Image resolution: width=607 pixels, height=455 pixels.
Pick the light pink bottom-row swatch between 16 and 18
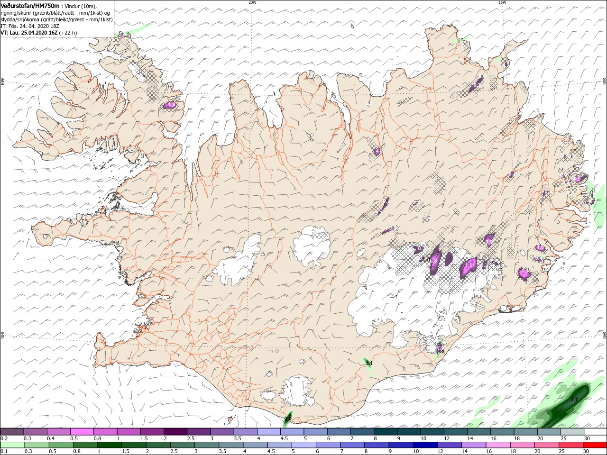[498, 445]
